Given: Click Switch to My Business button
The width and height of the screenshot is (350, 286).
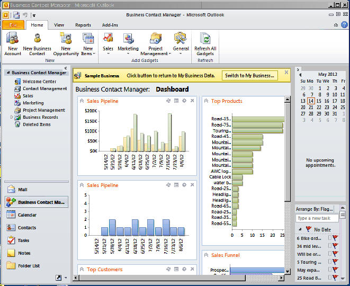Looking at the screenshot, I should tap(249, 75).
